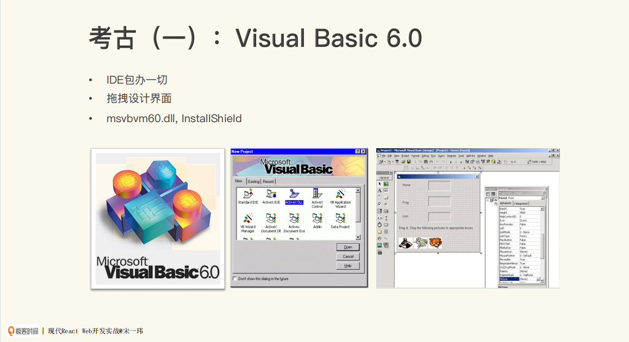The width and height of the screenshot is (629, 342).
Task: Click the Open Project toolbar icon
Action: 403,162
